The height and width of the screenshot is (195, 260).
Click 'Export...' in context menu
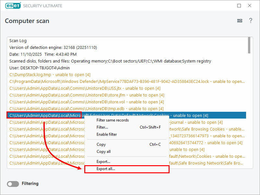[103, 162]
